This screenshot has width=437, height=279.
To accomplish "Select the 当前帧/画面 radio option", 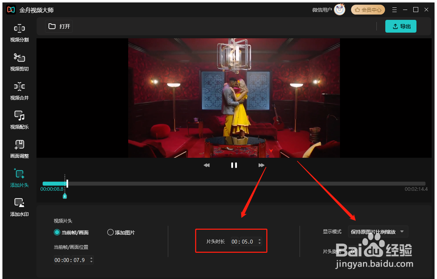I will click(71, 233).
